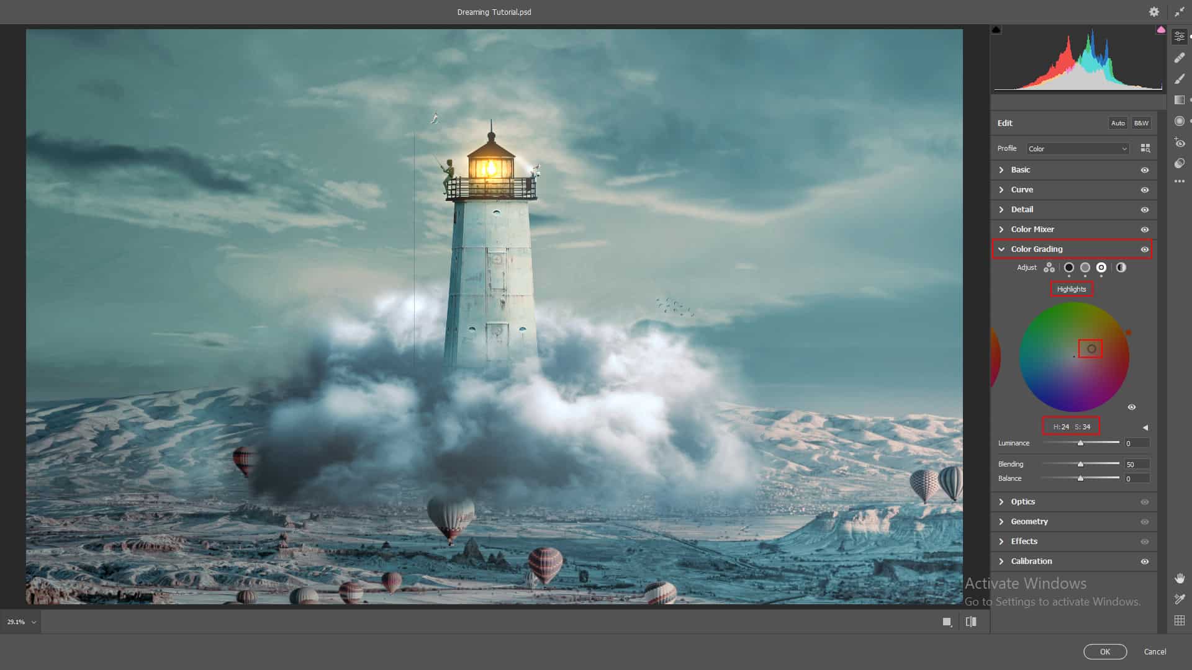The width and height of the screenshot is (1192, 670).
Task: Expand the Curve panel
Action: (x=1022, y=190)
